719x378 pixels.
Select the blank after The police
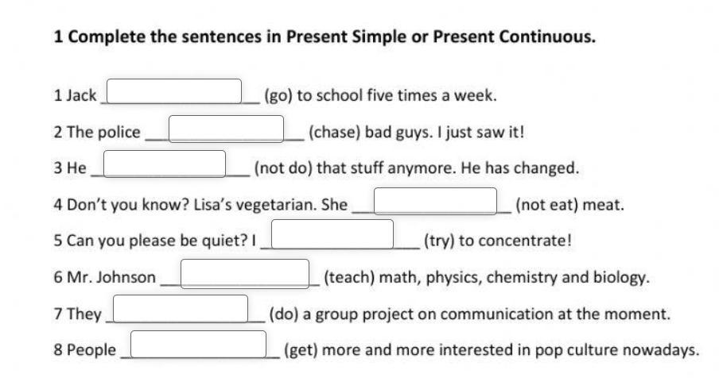tap(227, 129)
